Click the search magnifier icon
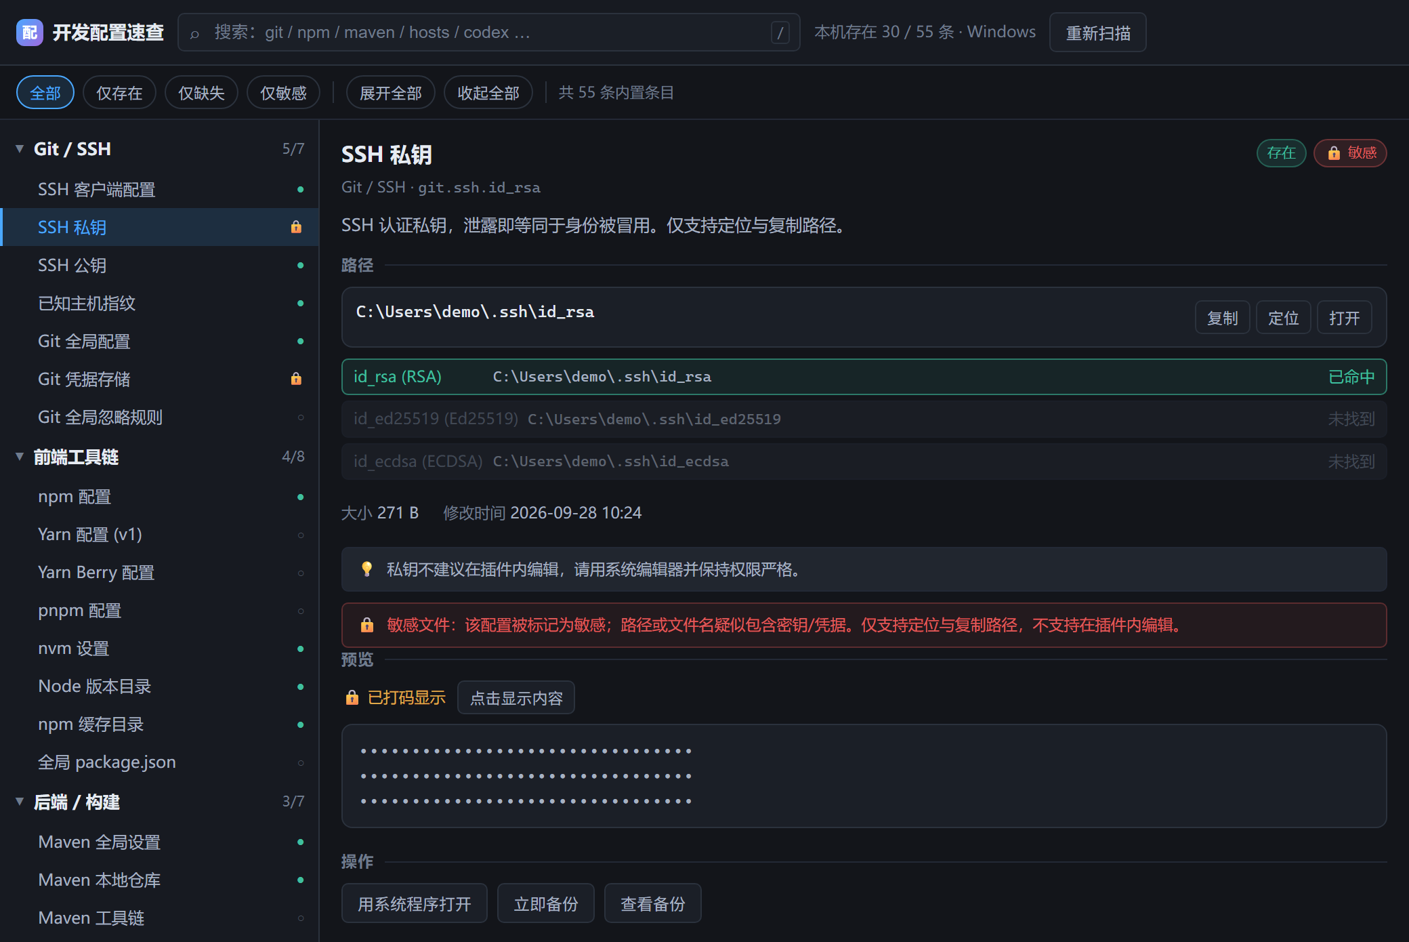Image resolution: width=1409 pixels, height=942 pixels. [195, 33]
